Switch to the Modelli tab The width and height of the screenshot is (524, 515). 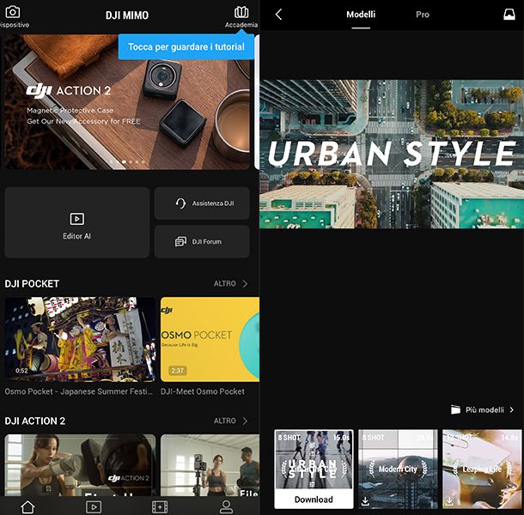coord(361,15)
